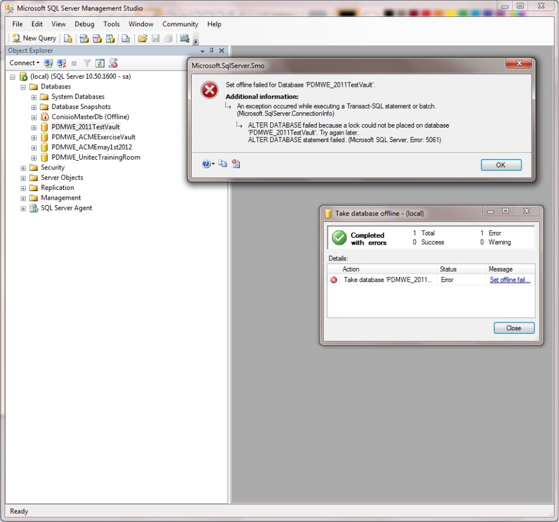Open the Debug menu
This screenshot has width=559, height=522.
84,24
